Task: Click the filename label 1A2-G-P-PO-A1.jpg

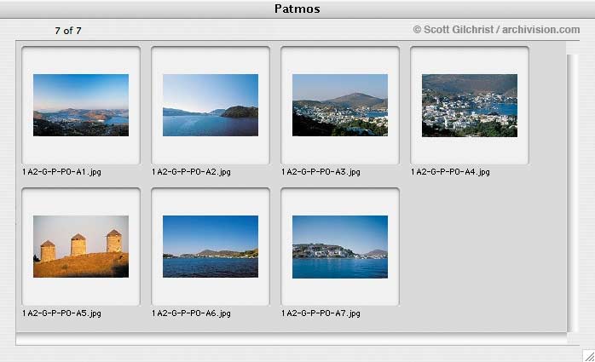Action: click(62, 172)
